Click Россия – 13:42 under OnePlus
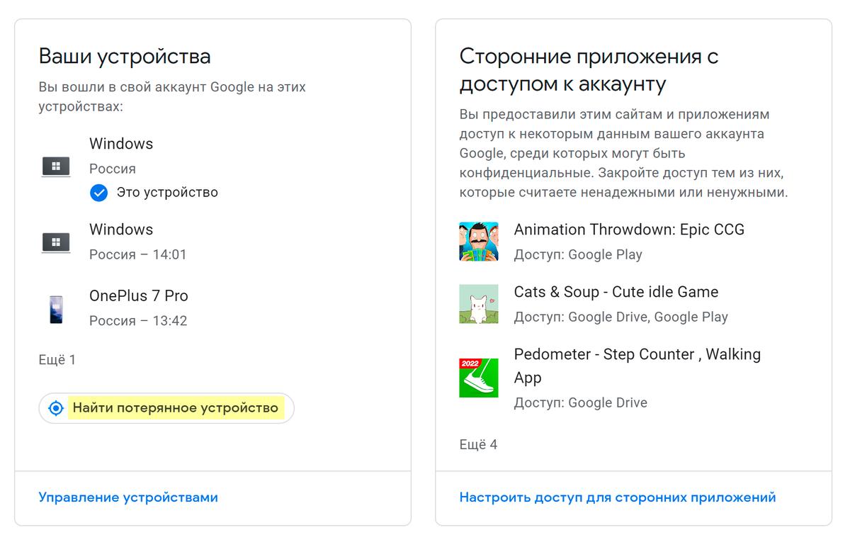The image size is (850, 547). 138,321
